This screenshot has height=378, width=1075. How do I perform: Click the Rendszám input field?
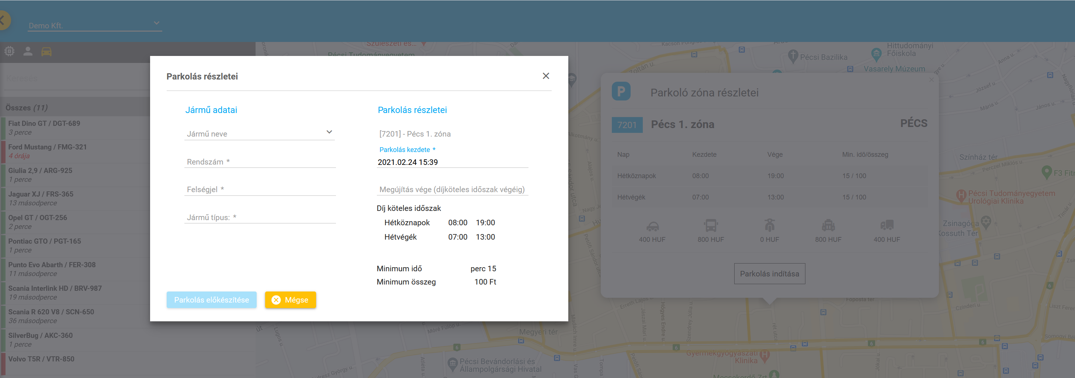click(260, 162)
